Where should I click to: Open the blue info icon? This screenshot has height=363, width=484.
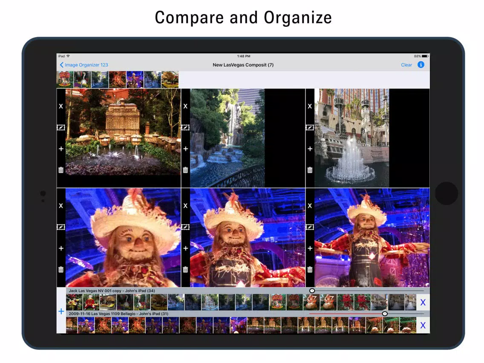pyautogui.click(x=421, y=64)
